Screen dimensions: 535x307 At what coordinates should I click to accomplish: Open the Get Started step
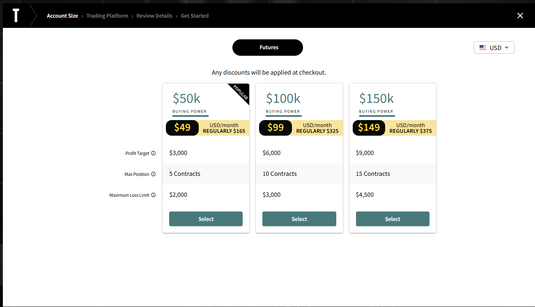195,16
